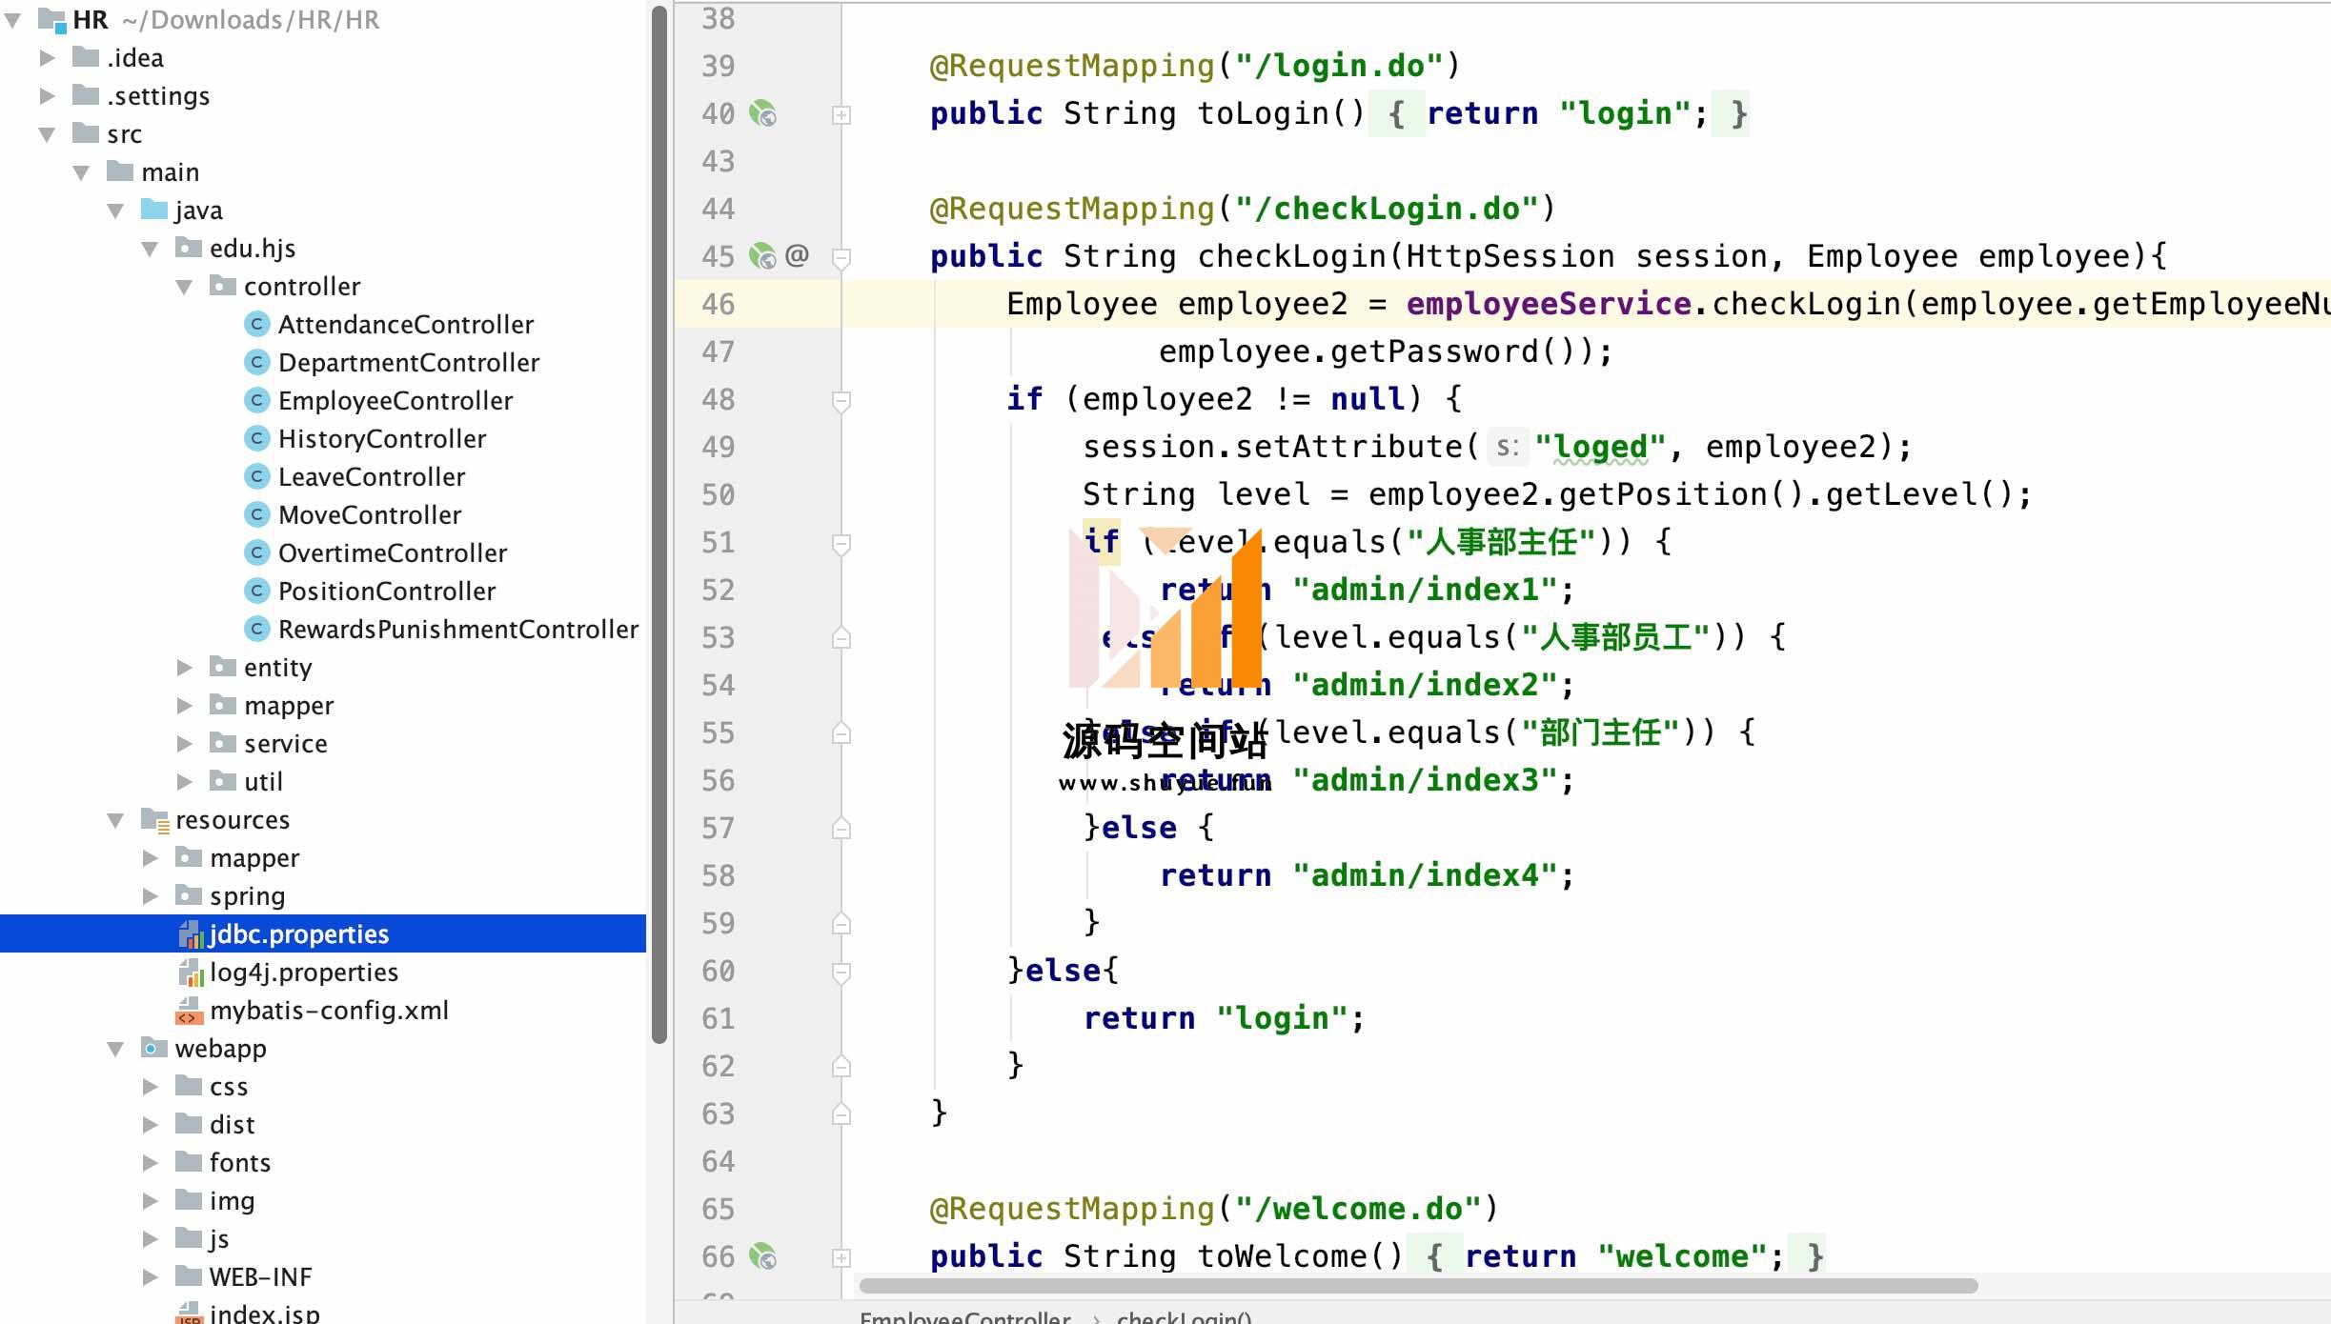2331x1324 pixels.
Task: Click the request mapping gutter icon on line 66
Action: [762, 1256]
